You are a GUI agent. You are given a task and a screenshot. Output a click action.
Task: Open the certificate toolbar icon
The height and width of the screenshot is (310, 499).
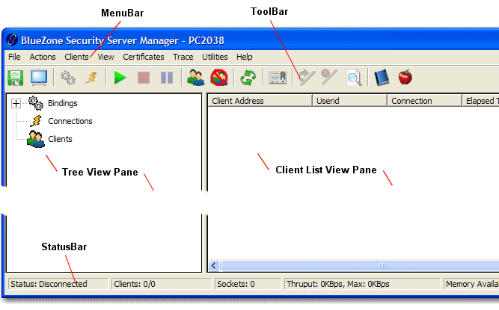click(x=278, y=78)
